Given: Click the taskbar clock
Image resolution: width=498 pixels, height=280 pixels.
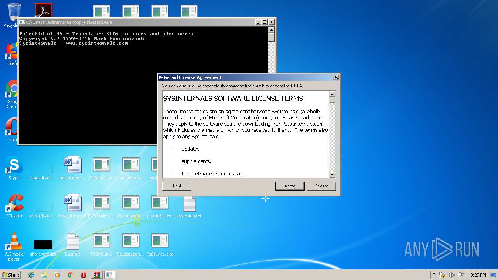Looking at the screenshot, I should pyautogui.click(x=478, y=275).
